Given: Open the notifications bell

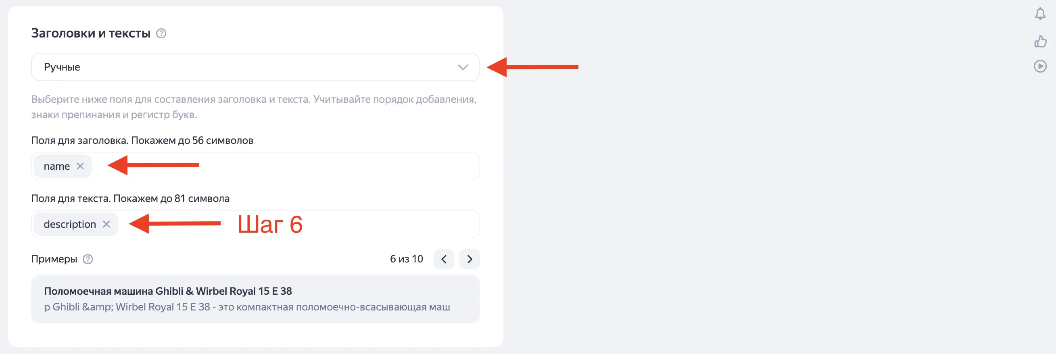Looking at the screenshot, I should pyautogui.click(x=1039, y=14).
